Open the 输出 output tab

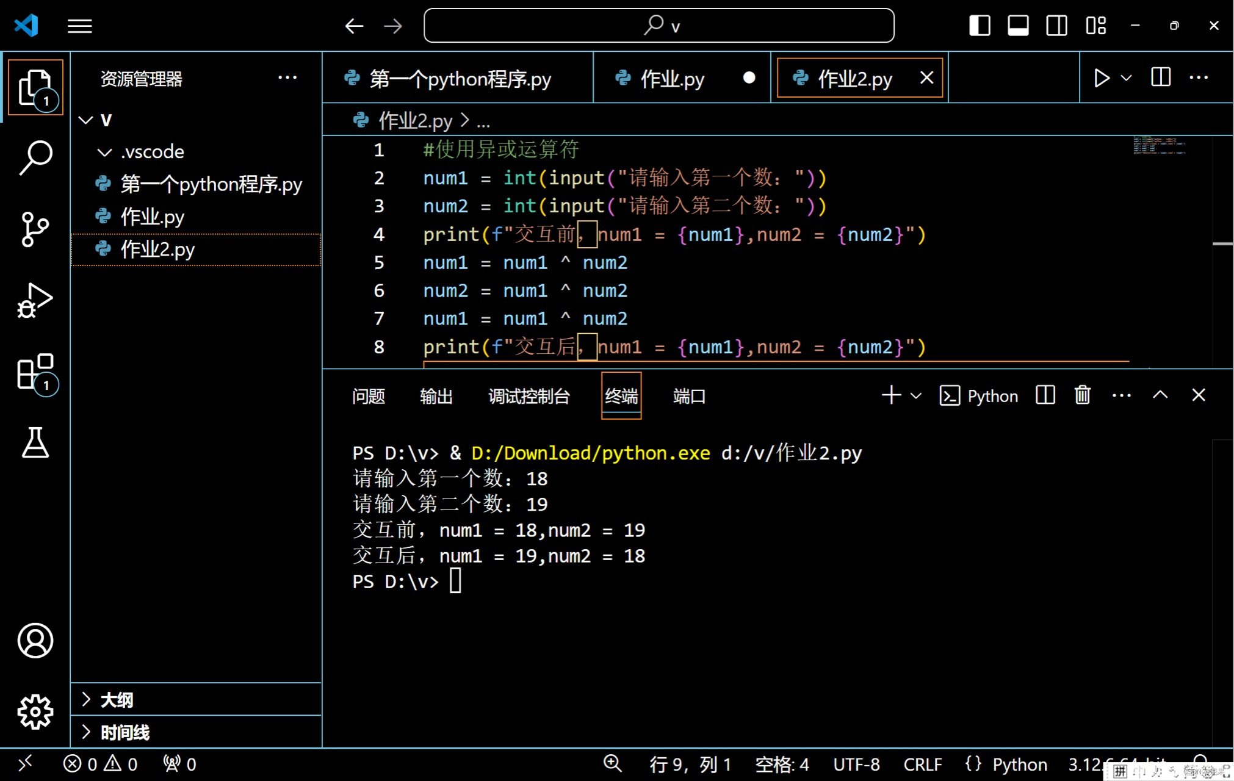[436, 396]
